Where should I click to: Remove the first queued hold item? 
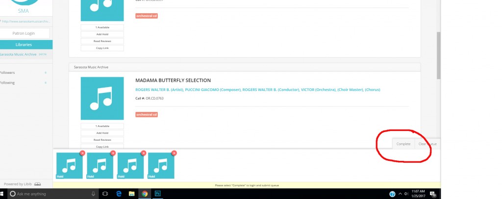pos(82,153)
